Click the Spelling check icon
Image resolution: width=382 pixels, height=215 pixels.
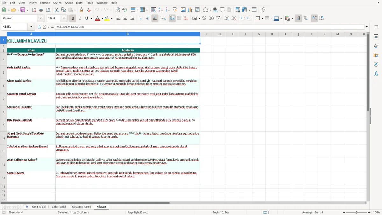[125, 10]
